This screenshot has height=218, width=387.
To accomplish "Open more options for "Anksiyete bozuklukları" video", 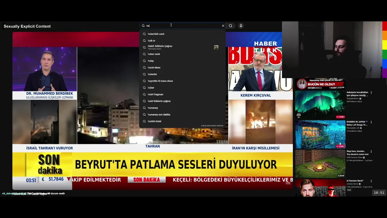I will (371, 93).
